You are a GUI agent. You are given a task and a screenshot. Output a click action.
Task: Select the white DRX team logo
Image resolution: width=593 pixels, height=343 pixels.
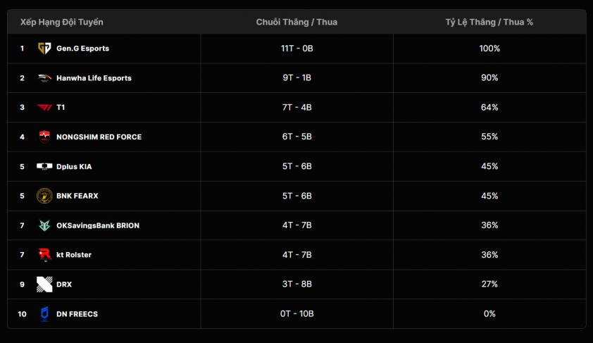[44, 285]
